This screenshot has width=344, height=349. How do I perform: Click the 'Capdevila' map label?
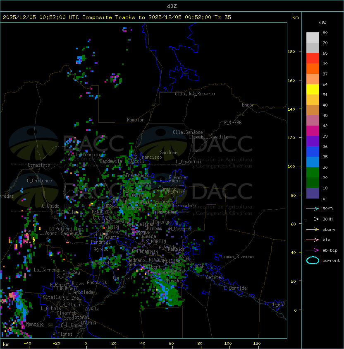pos(111,161)
